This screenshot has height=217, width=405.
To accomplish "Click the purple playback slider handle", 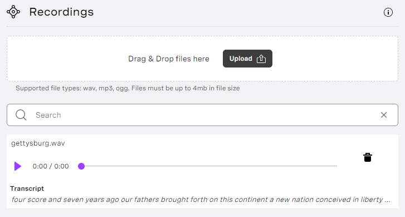I will 81,166.
